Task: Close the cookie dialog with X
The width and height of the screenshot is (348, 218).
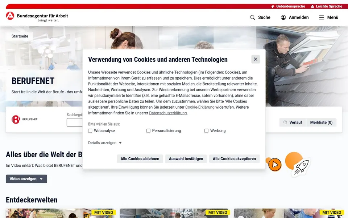Action: pos(256,59)
